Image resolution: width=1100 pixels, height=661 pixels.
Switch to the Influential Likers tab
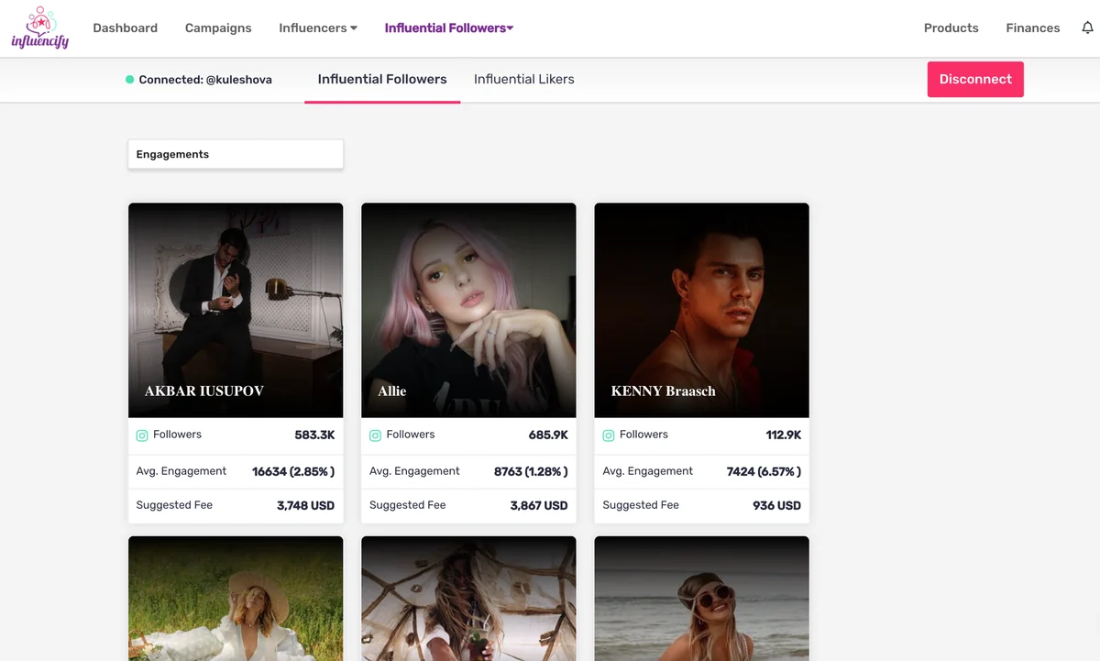524,79
